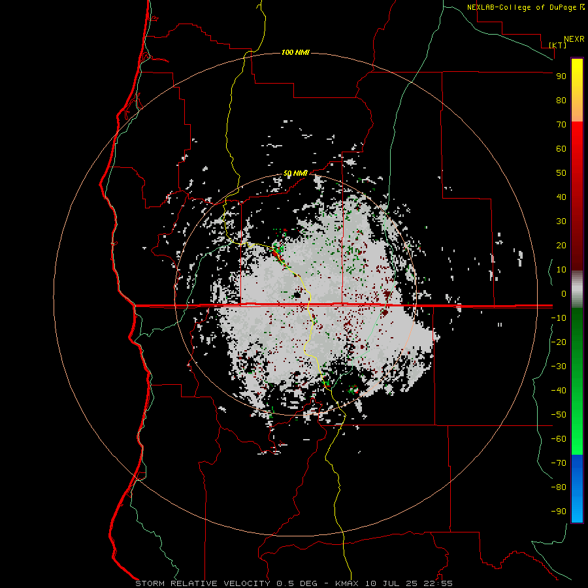Click the "[KT]" units label
Viewport: 588px width, 588px height.
(558, 45)
